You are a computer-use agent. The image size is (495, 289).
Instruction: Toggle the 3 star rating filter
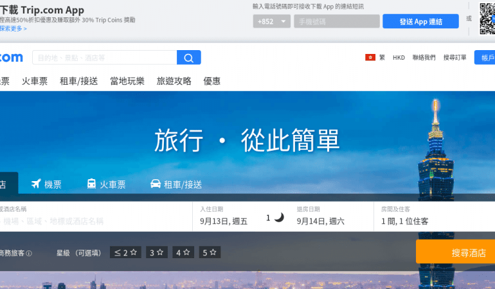point(157,252)
